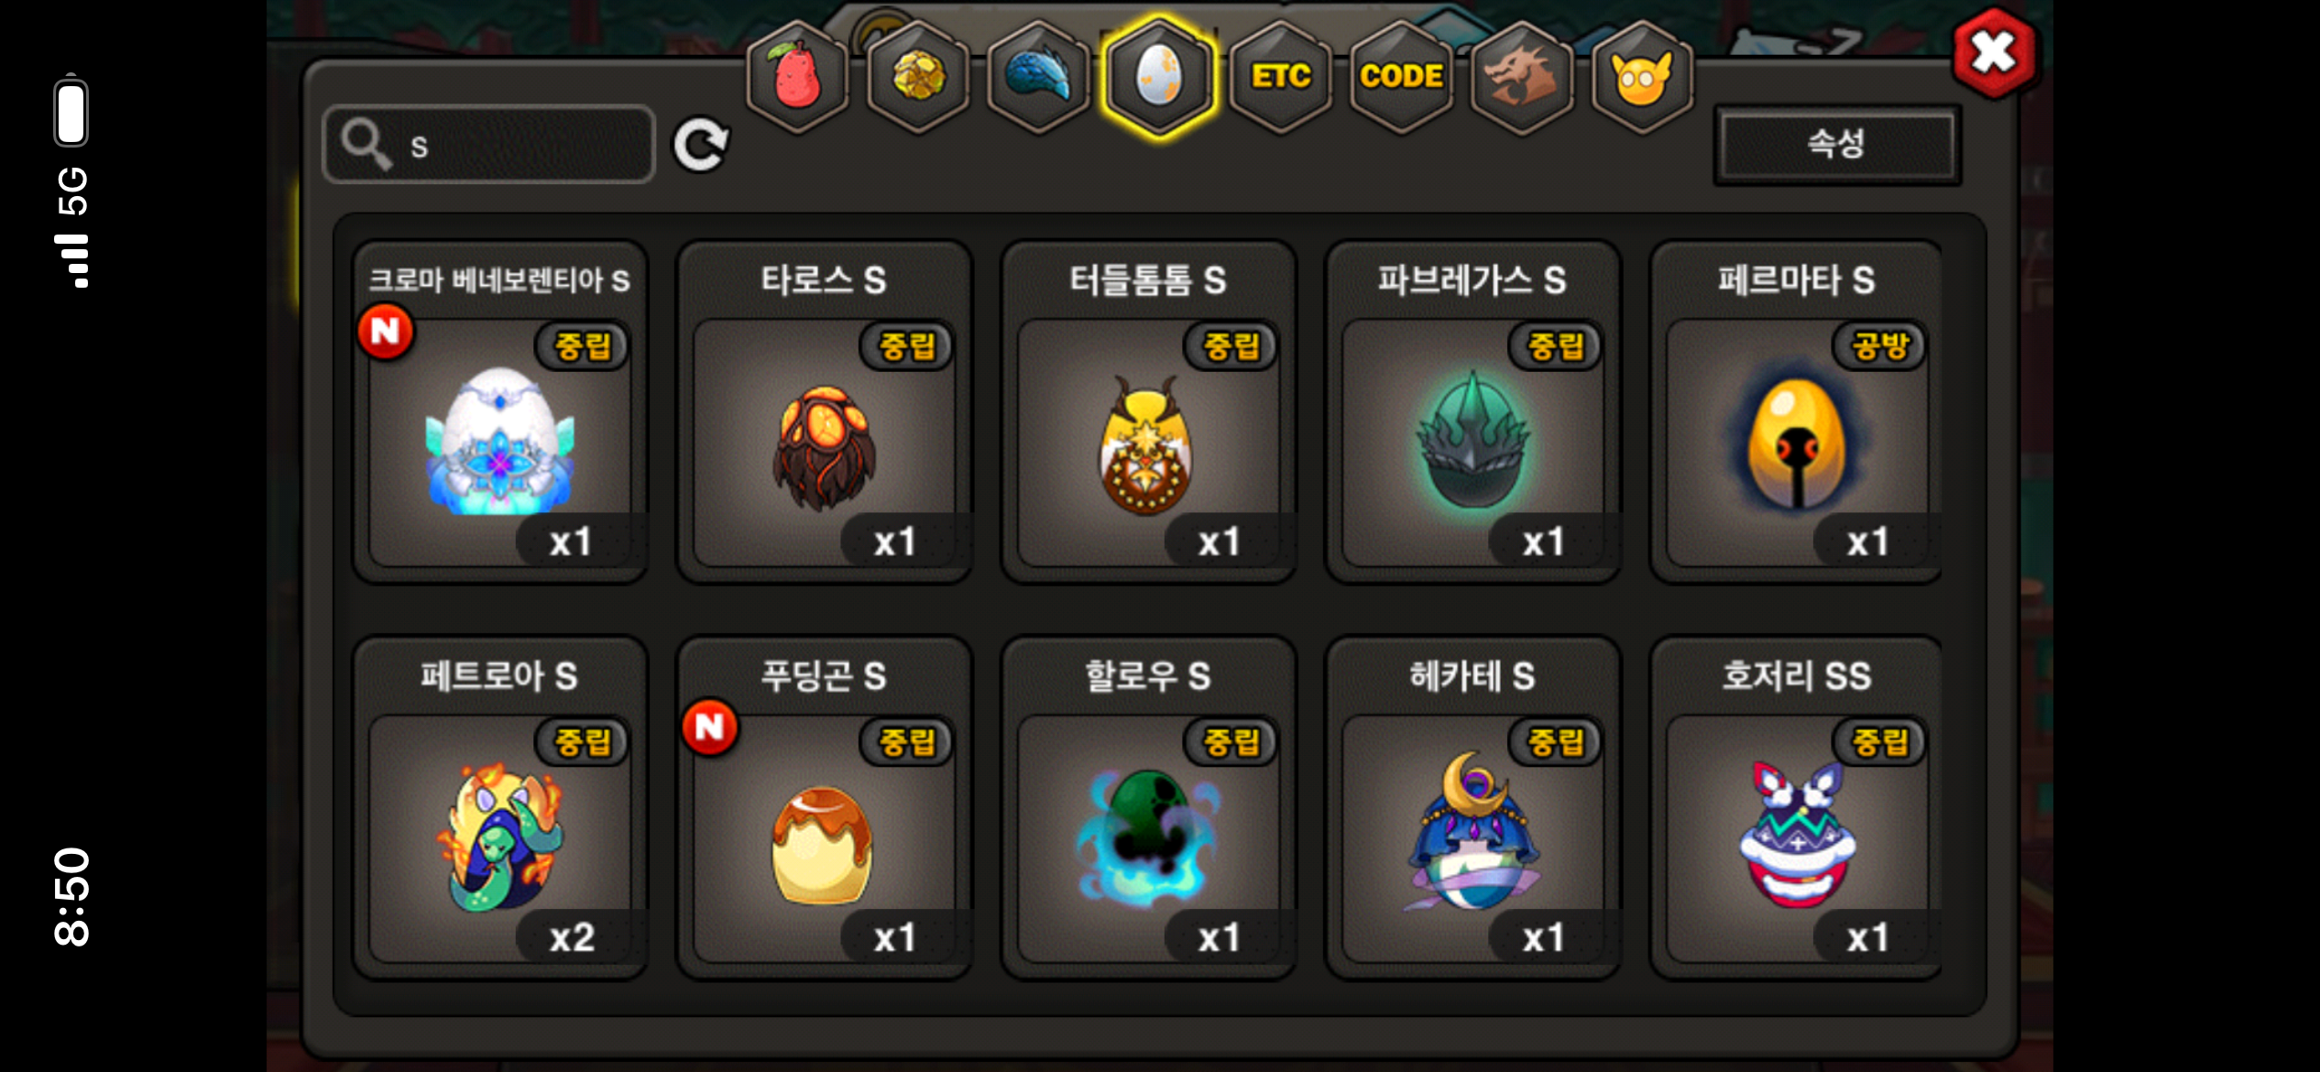This screenshot has height=1072, width=2320.
Task: Close the inventory with red X
Action: tap(1995, 53)
